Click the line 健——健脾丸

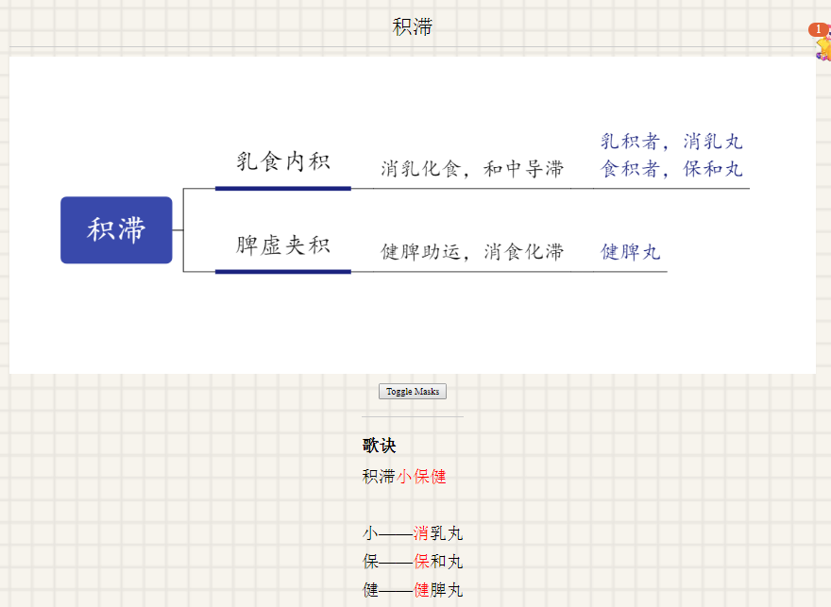(413, 590)
